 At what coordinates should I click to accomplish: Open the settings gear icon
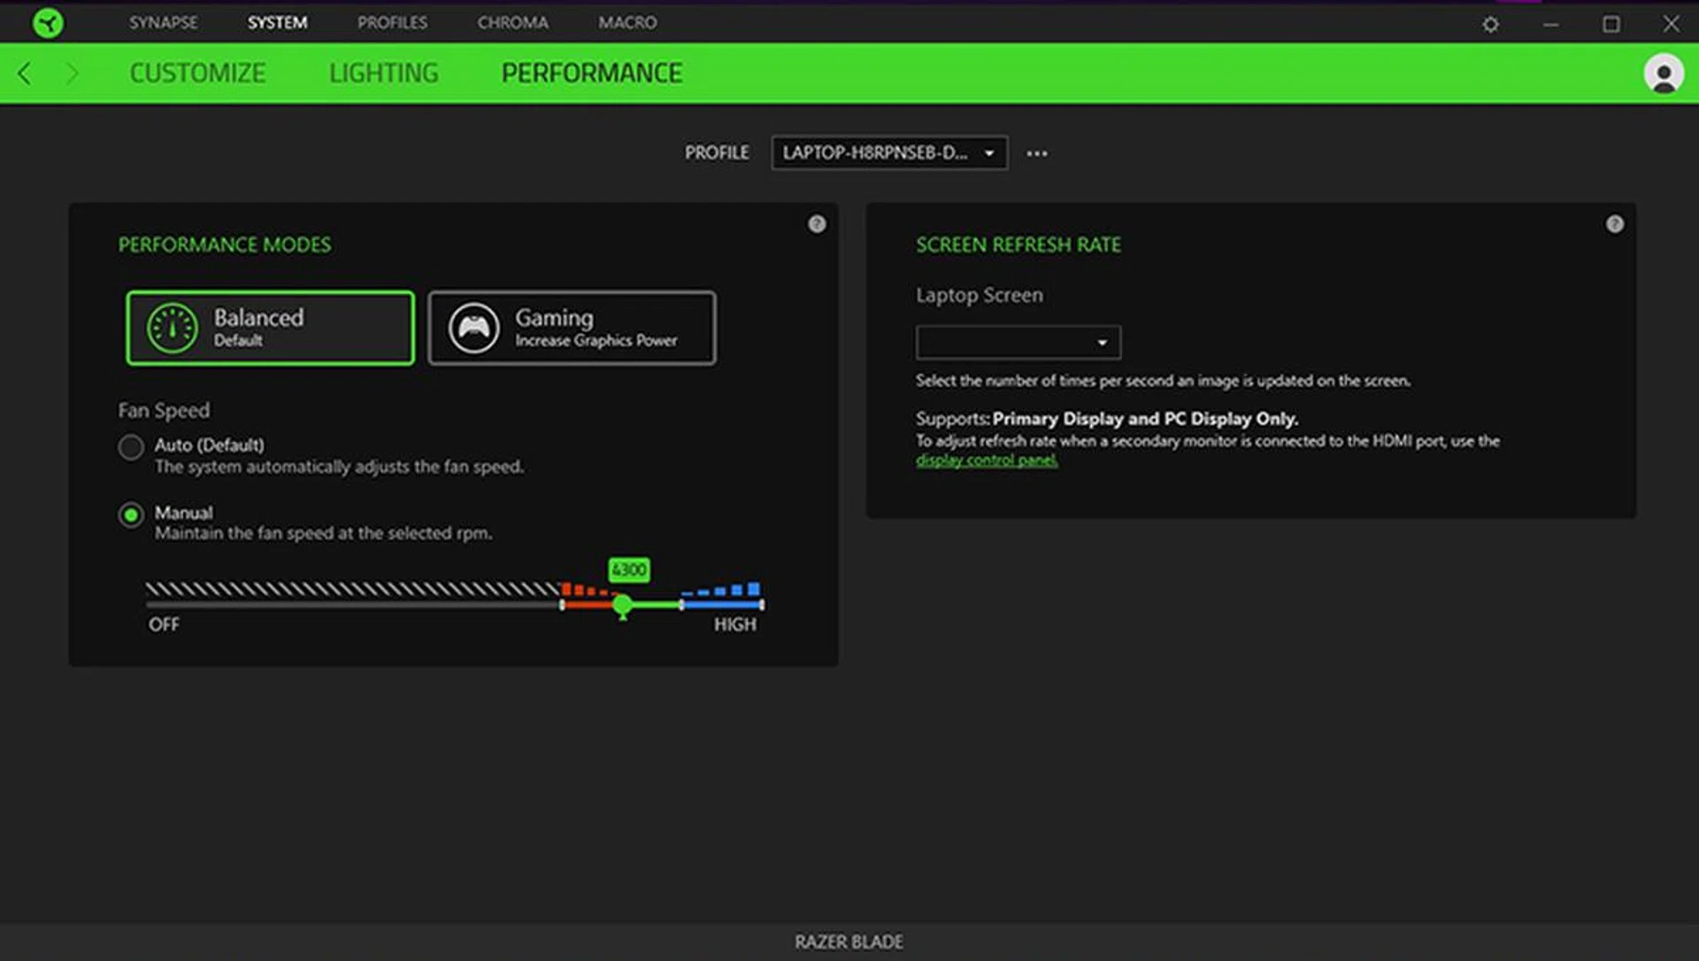[1490, 24]
